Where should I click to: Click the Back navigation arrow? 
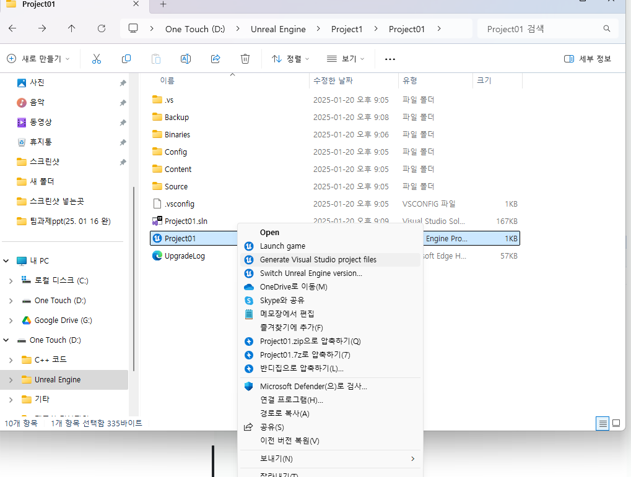(12, 28)
